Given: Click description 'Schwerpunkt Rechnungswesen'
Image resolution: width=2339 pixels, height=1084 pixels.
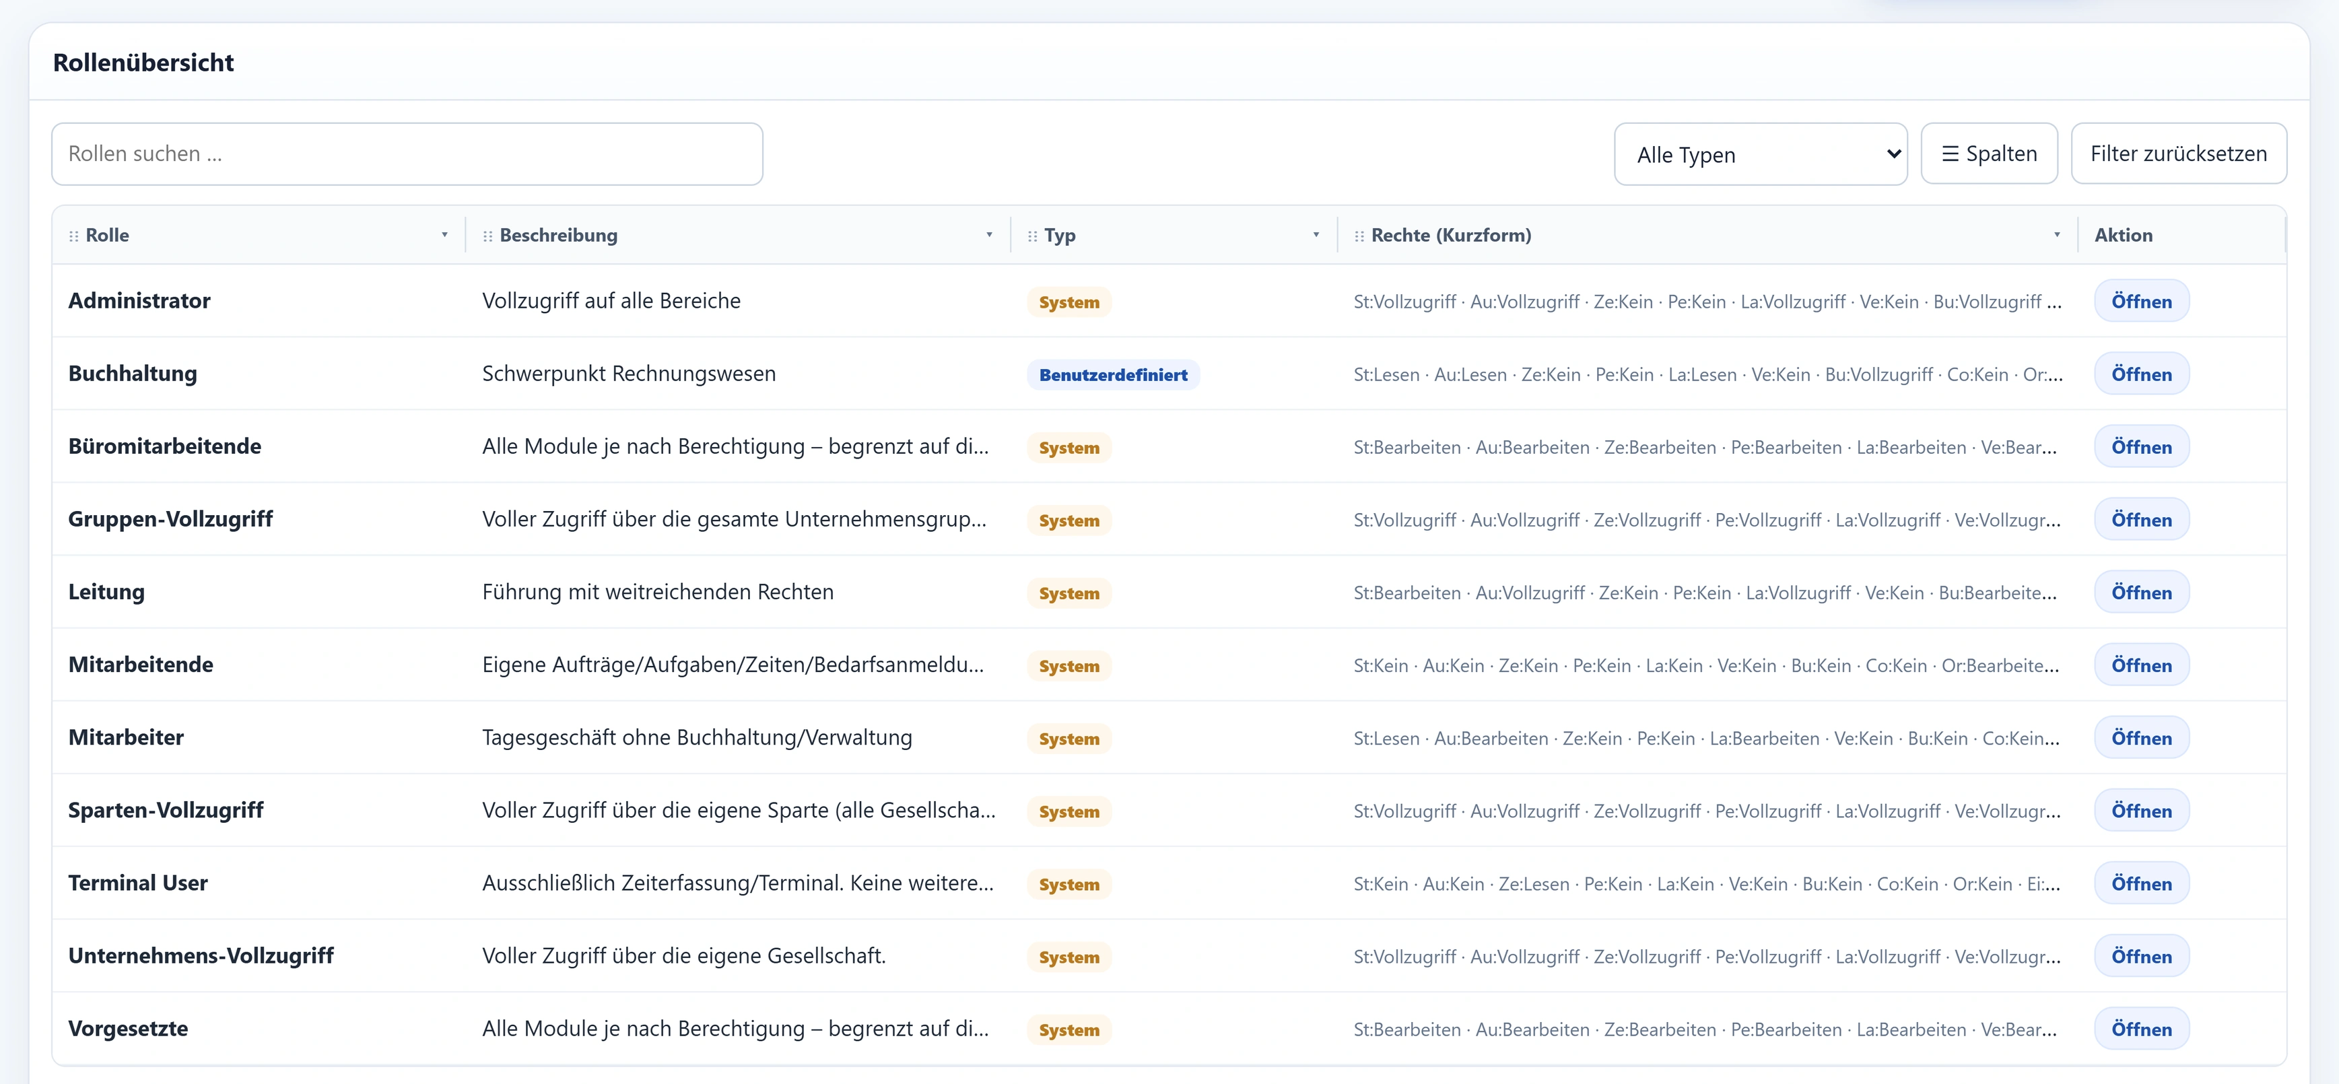Looking at the screenshot, I should click(628, 373).
